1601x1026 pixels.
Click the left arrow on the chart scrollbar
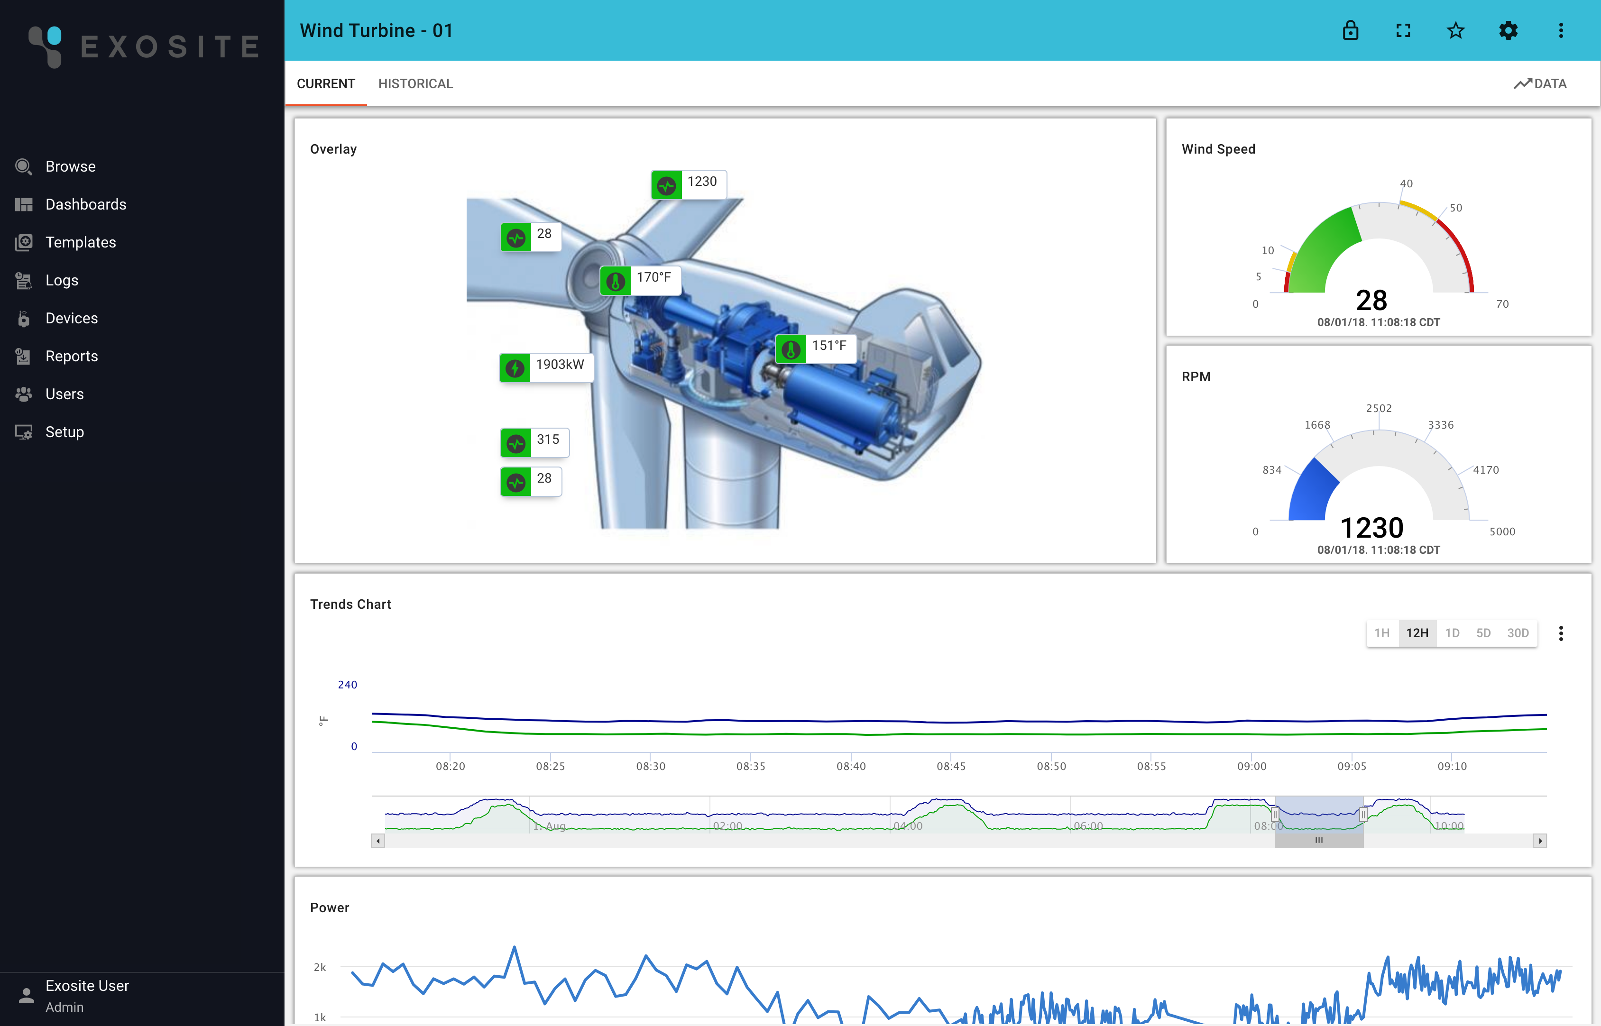pos(378,840)
